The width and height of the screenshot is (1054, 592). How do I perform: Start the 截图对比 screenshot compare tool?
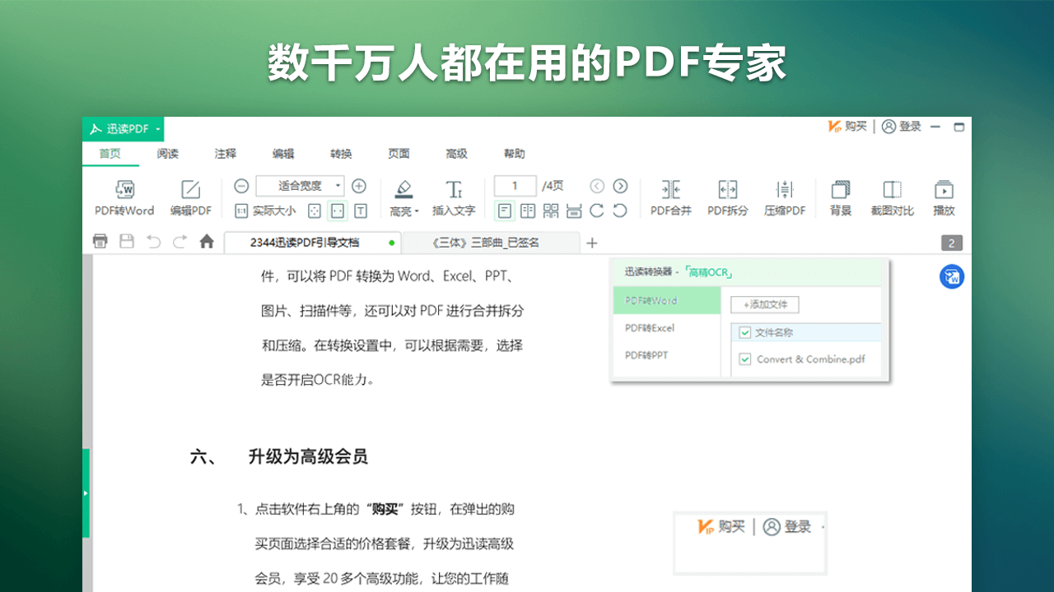893,198
